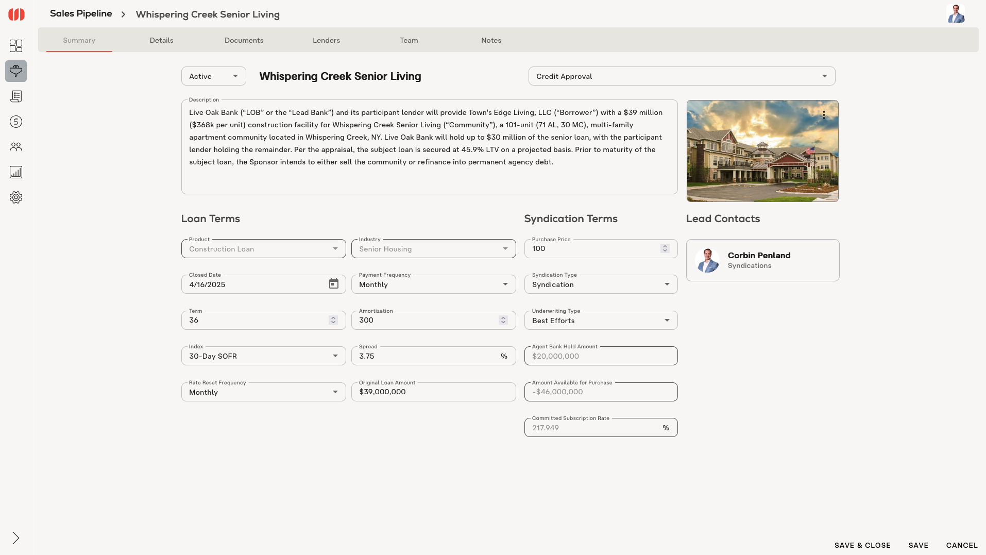This screenshot has height=555, width=986.
Task: Open the Credit Approval stage dropdown
Action: (682, 76)
